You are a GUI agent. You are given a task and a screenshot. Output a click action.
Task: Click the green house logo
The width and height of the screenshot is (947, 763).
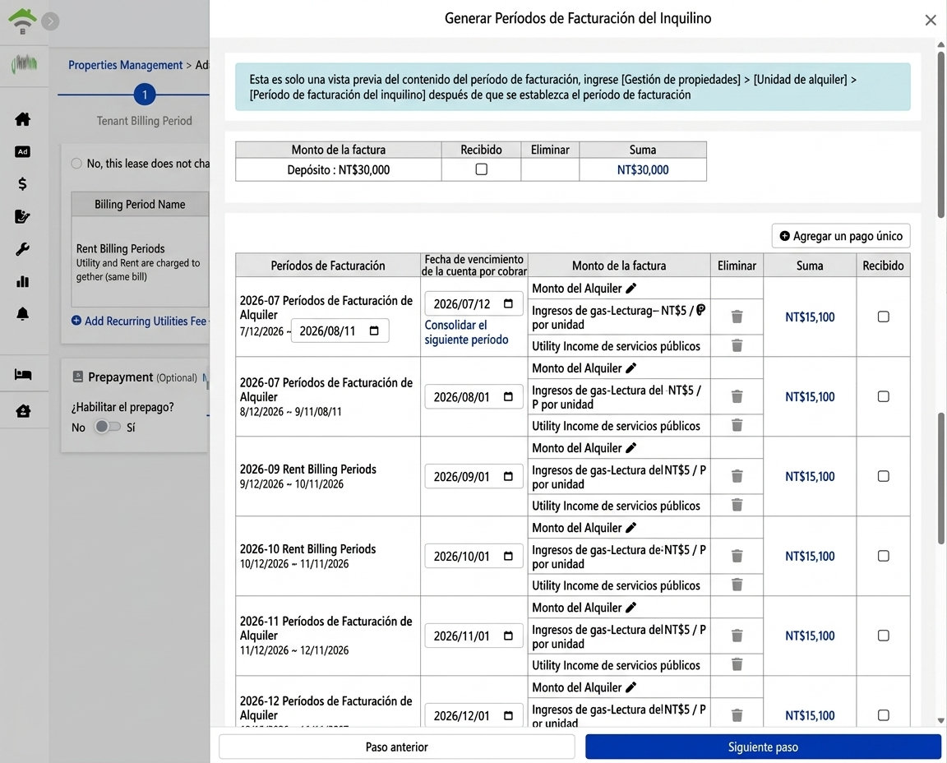point(22,21)
